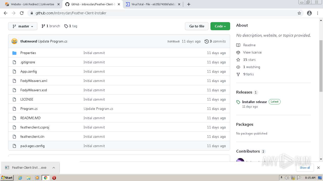Open the packages.config file
Viewport: 323px width, 181px height.
click(x=33, y=146)
